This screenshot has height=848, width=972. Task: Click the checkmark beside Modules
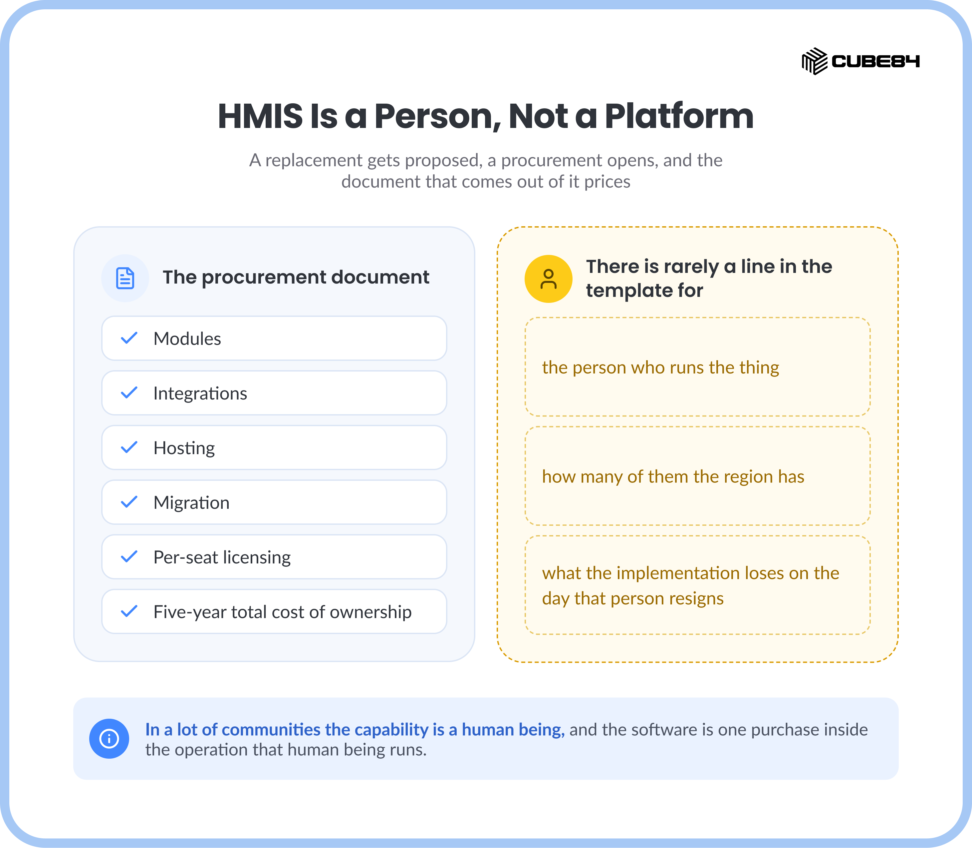[129, 338]
